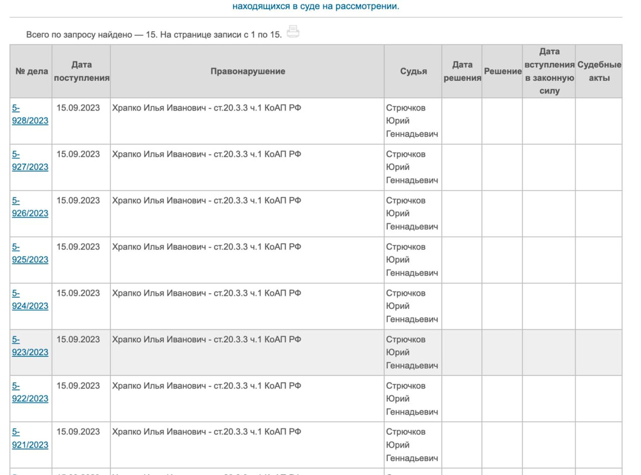641x475 pixels.
Task: Click the 'Судебные акты' column header
Action: pos(599,71)
